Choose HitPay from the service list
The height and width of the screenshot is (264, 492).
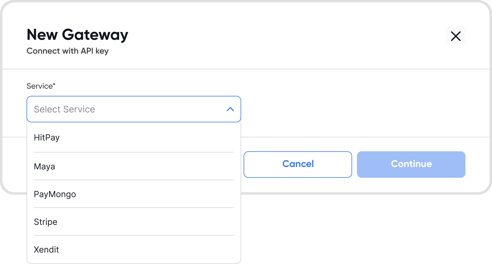point(134,138)
